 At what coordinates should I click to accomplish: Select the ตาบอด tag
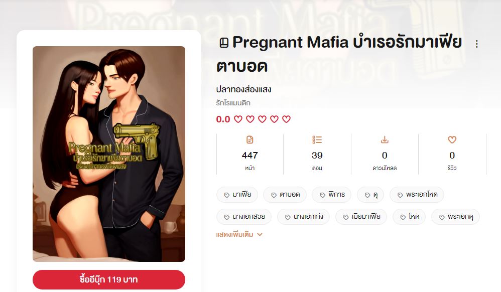pos(285,195)
